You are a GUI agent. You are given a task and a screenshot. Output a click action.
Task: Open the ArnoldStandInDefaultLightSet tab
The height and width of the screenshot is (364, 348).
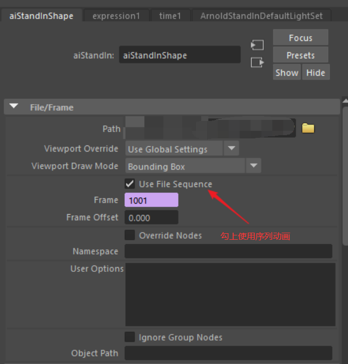pos(261,16)
